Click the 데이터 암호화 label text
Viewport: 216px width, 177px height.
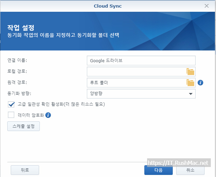coord(31,115)
